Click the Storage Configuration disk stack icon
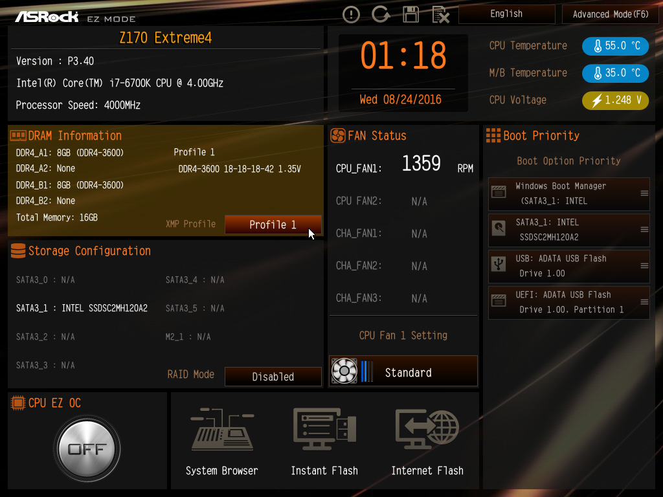 click(18, 250)
